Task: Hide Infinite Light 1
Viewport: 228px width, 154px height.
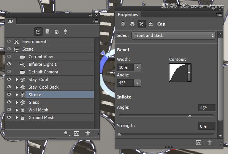Action: [9, 64]
